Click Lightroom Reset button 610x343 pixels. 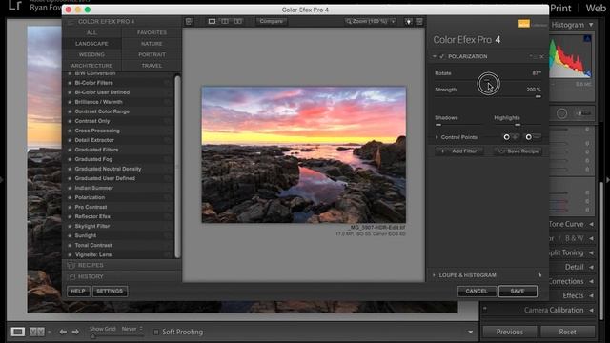(568, 333)
